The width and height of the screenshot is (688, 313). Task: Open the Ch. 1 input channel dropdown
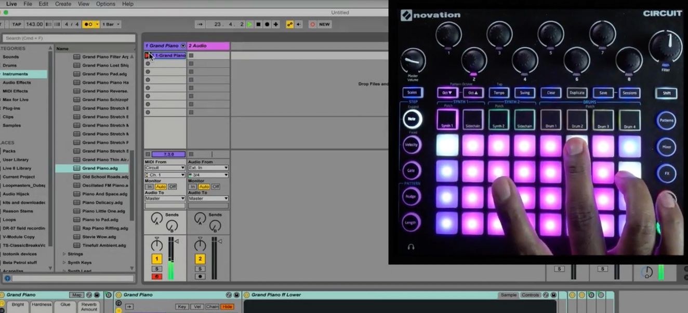point(165,175)
